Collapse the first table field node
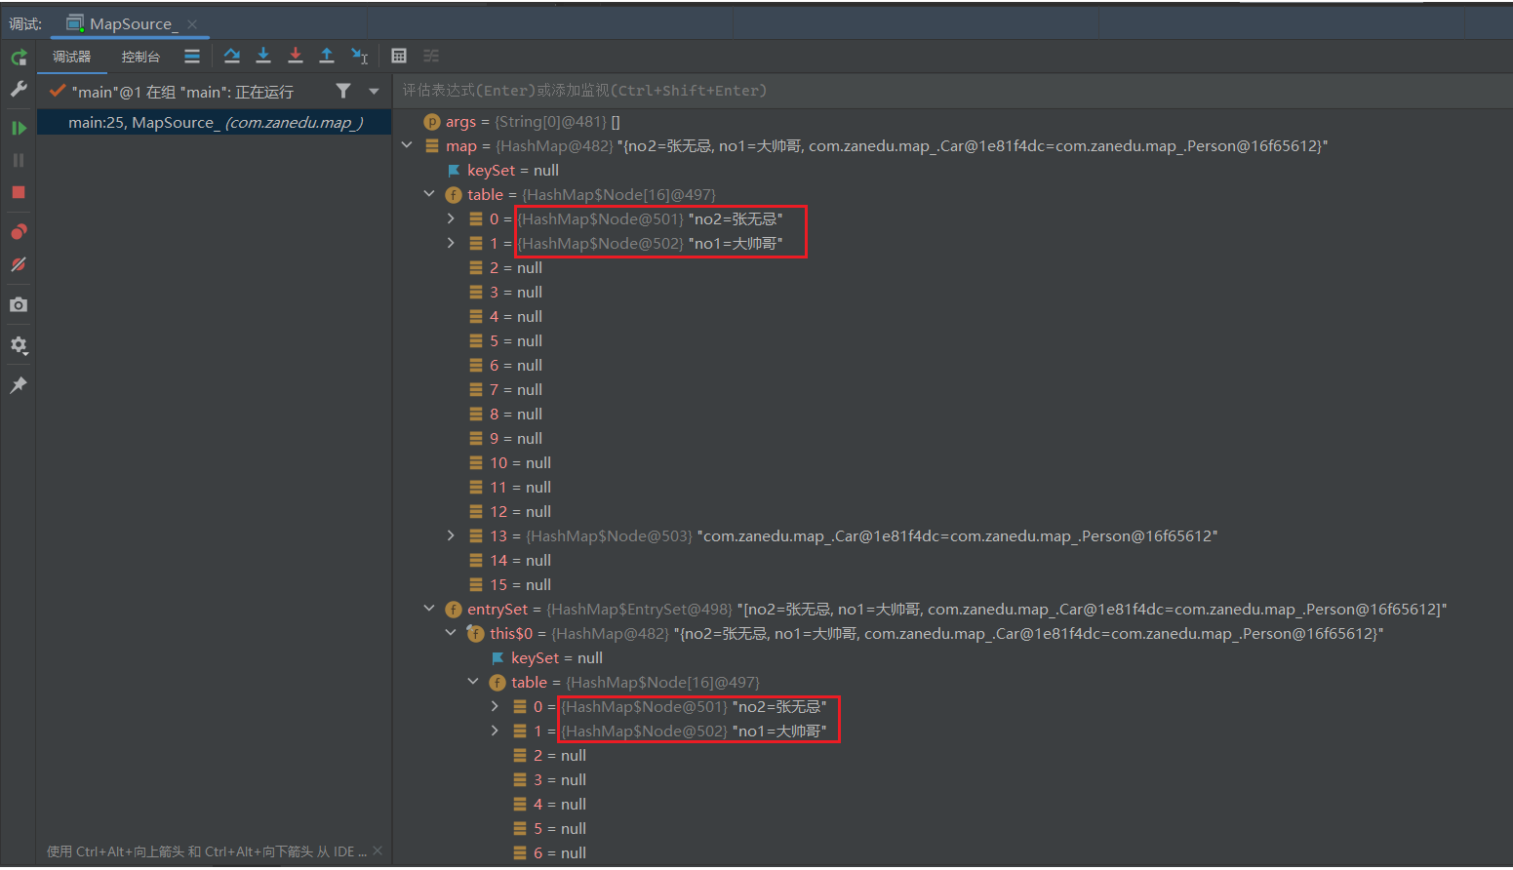 [428, 194]
